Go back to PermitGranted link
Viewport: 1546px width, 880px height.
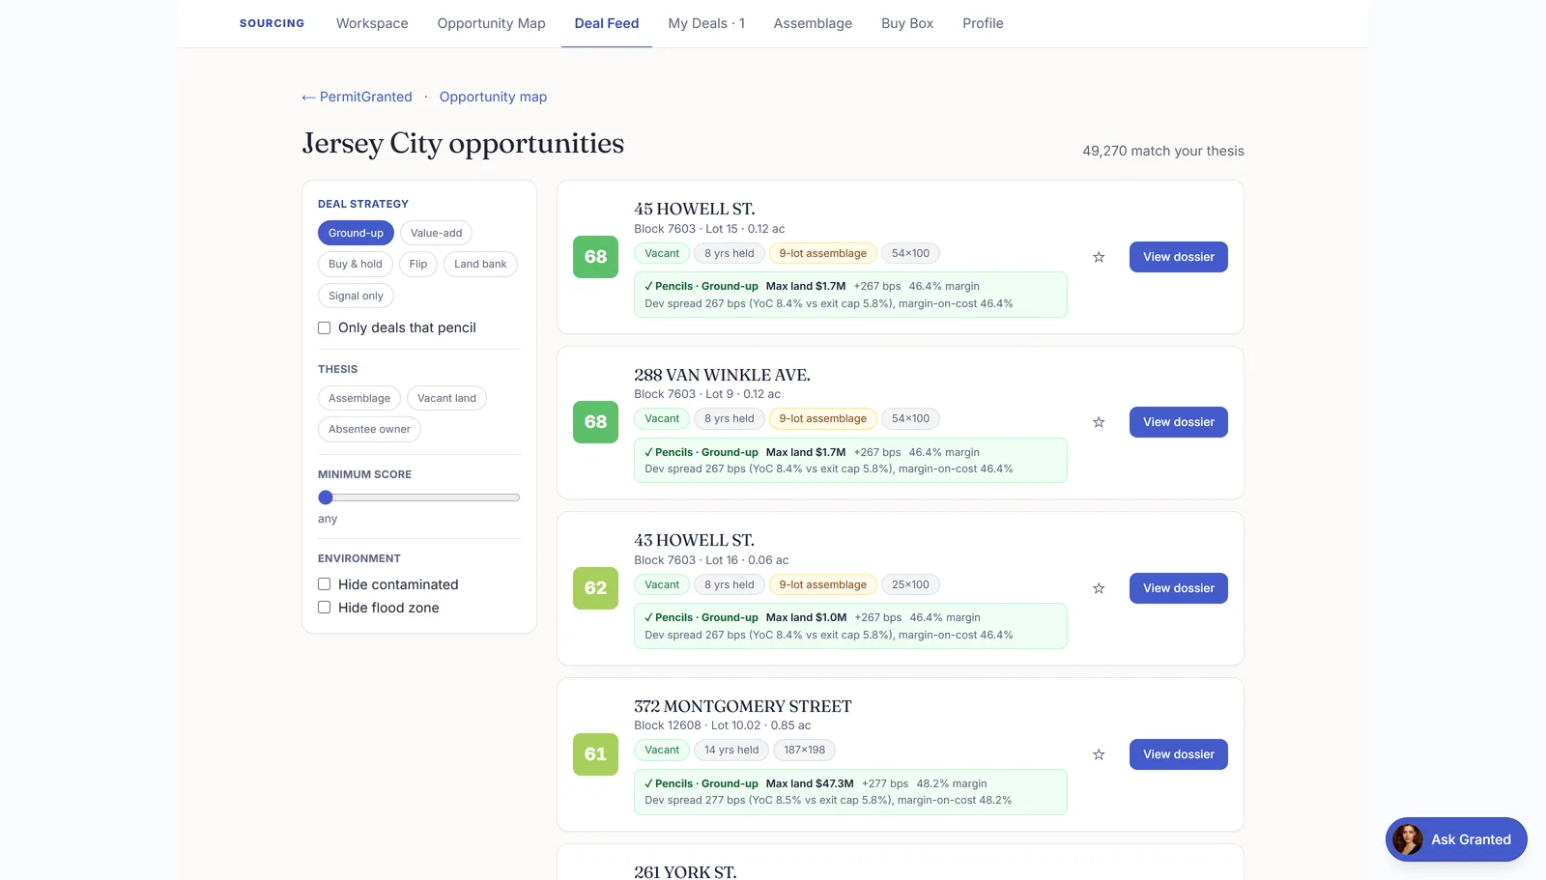tap(357, 97)
